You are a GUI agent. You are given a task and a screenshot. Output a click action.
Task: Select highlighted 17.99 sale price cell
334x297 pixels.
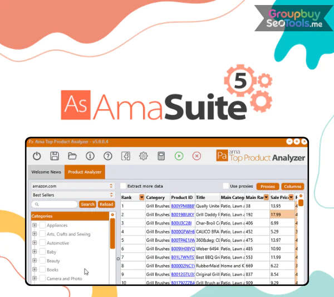pos(282,215)
